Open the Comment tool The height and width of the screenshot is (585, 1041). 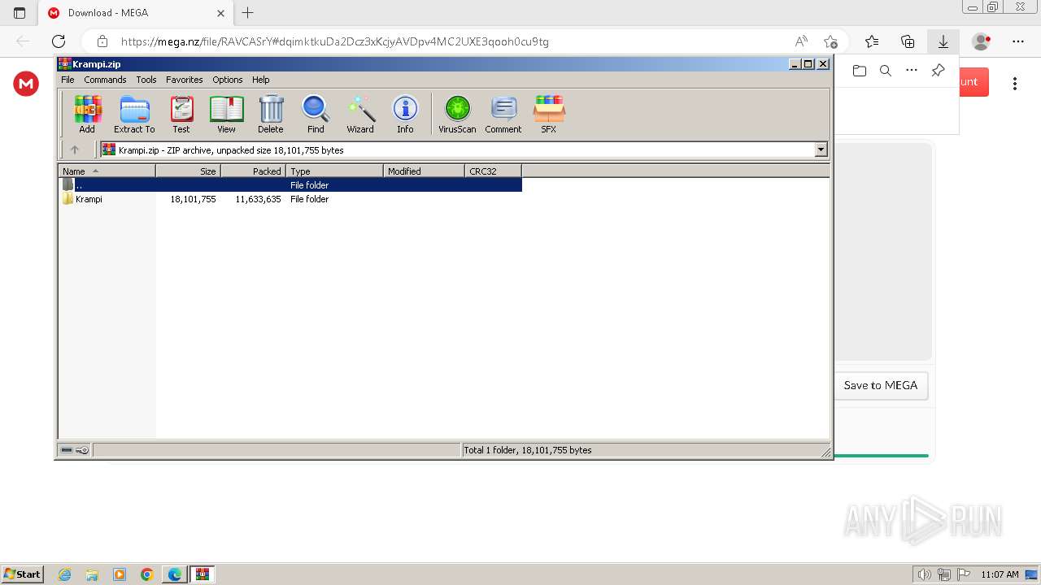(503, 114)
